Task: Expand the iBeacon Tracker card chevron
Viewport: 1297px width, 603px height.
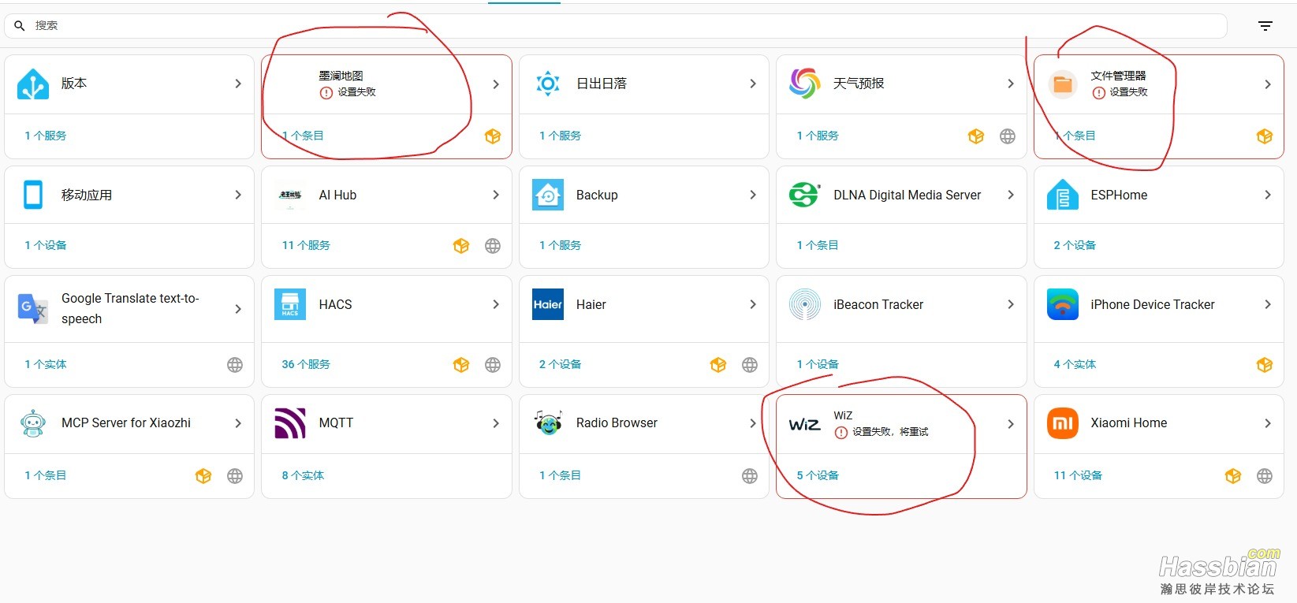Action: point(1011,304)
